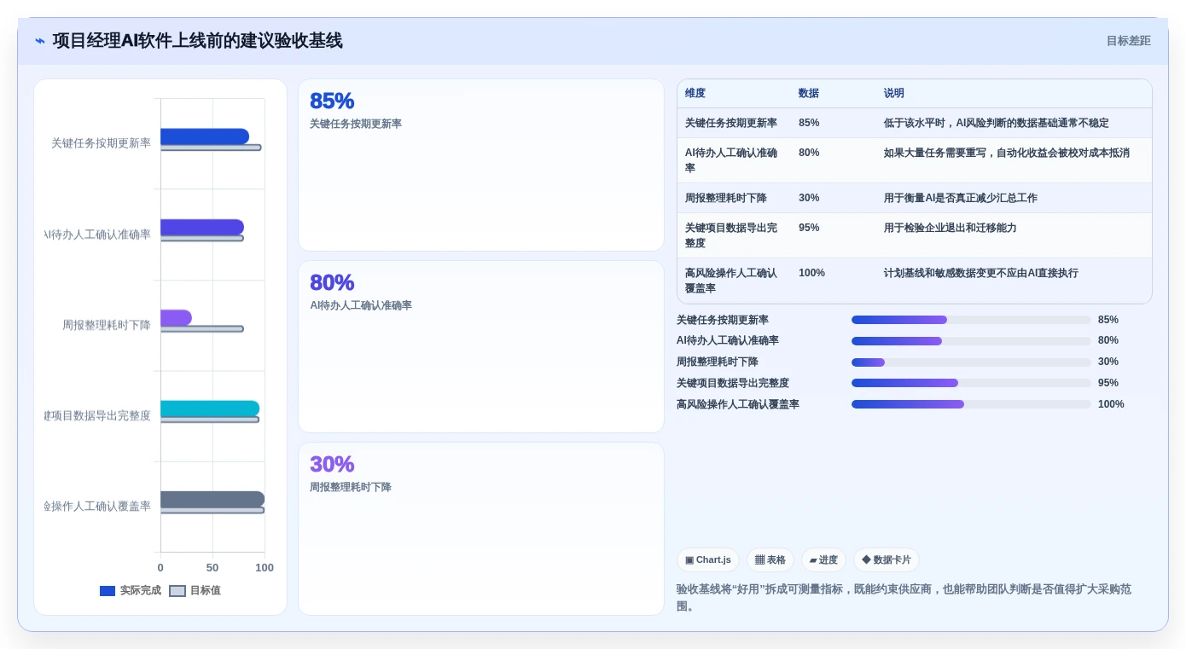Screen dimensions: 1186x649
Task: Select table row 周报整理耗时下降
Action: (915, 198)
